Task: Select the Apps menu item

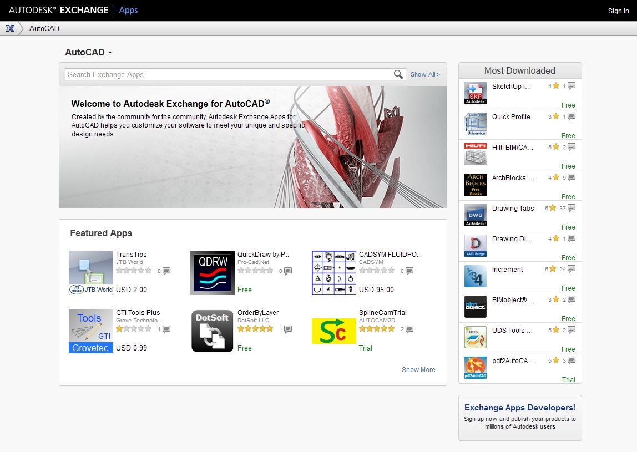Action: pos(128,10)
